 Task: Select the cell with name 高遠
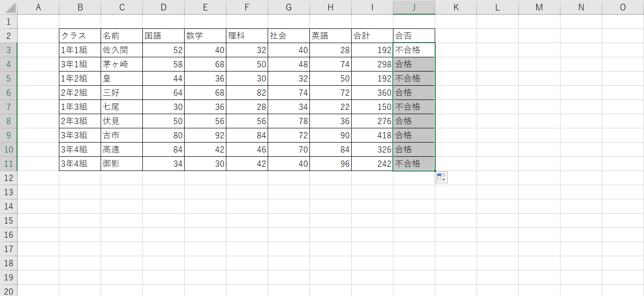pyautogui.click(x=121, y=149)
